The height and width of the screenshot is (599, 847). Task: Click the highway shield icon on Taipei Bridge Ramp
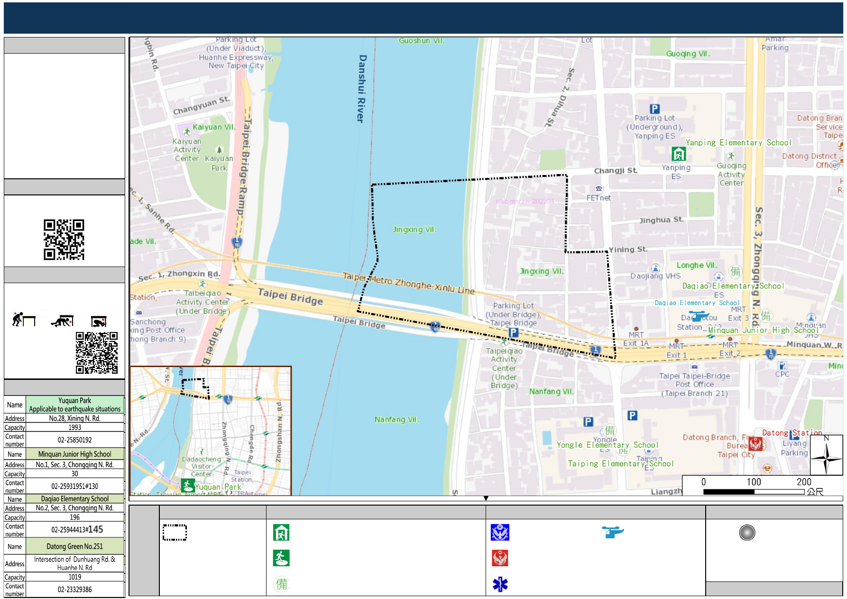click(237, 243)
